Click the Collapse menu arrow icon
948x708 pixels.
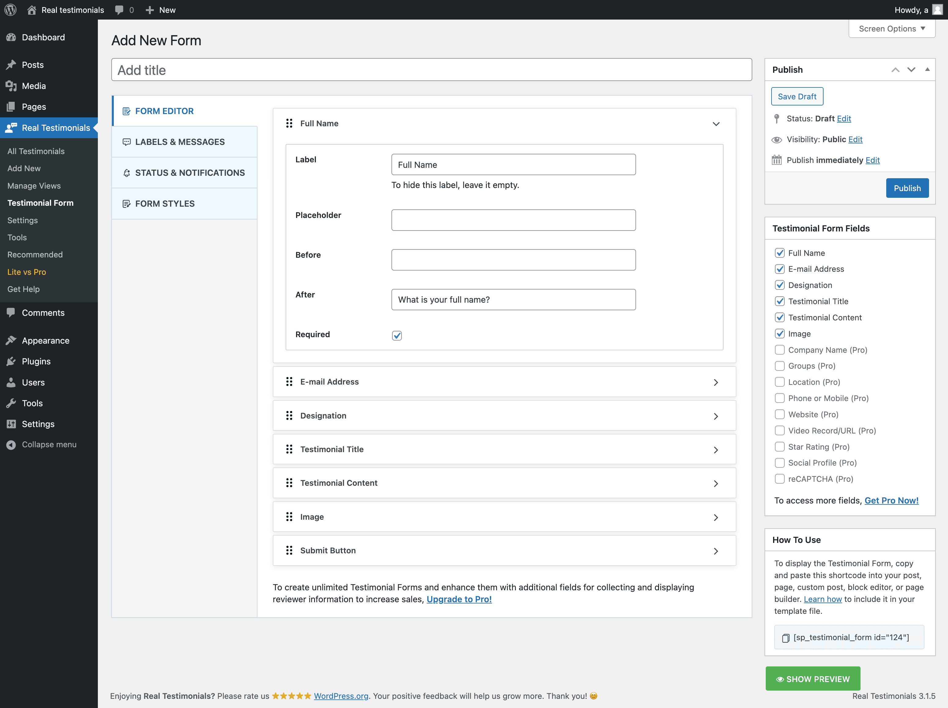point(11,445)
